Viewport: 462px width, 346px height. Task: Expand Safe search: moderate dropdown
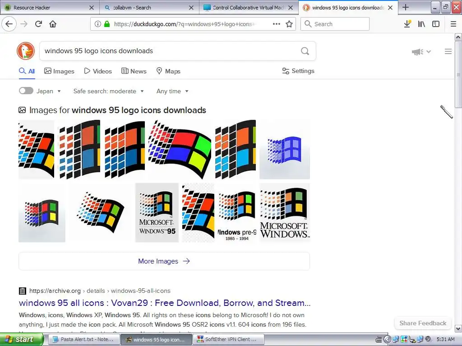[108, 91]
